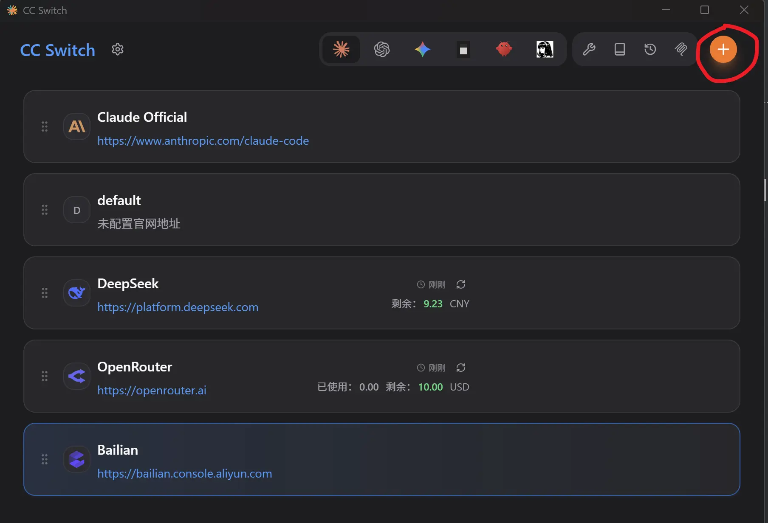Image resolution: width=768 pixels, height=523 pixels.
Task: Click the CC Switch icon in title bar
Action: tap(12, 10)
